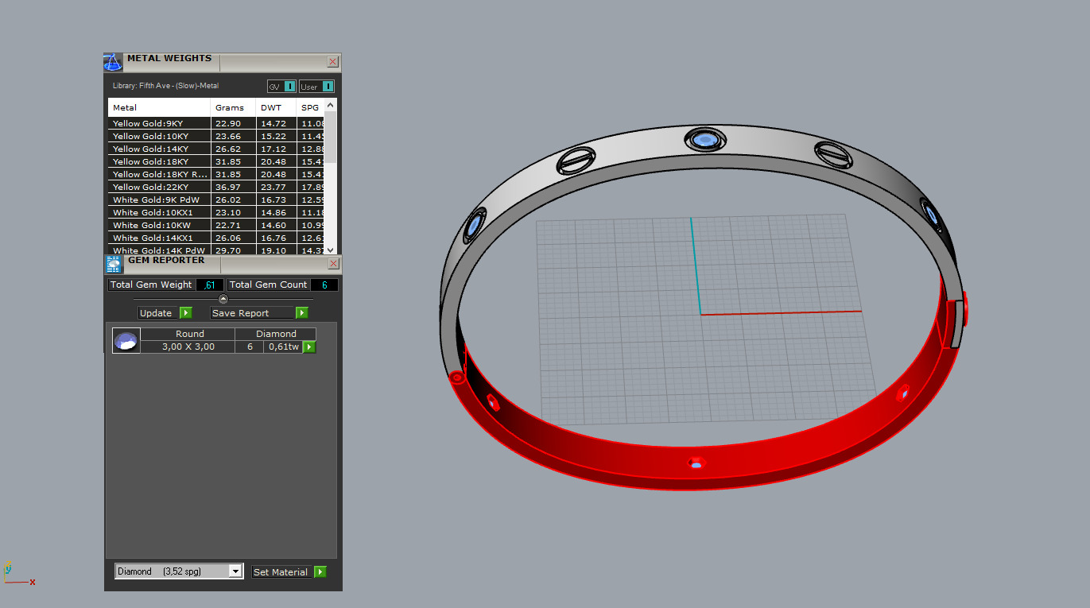Select the Yellow Gold:18KY row
The image size is (1090, 608).
[217, 161]
